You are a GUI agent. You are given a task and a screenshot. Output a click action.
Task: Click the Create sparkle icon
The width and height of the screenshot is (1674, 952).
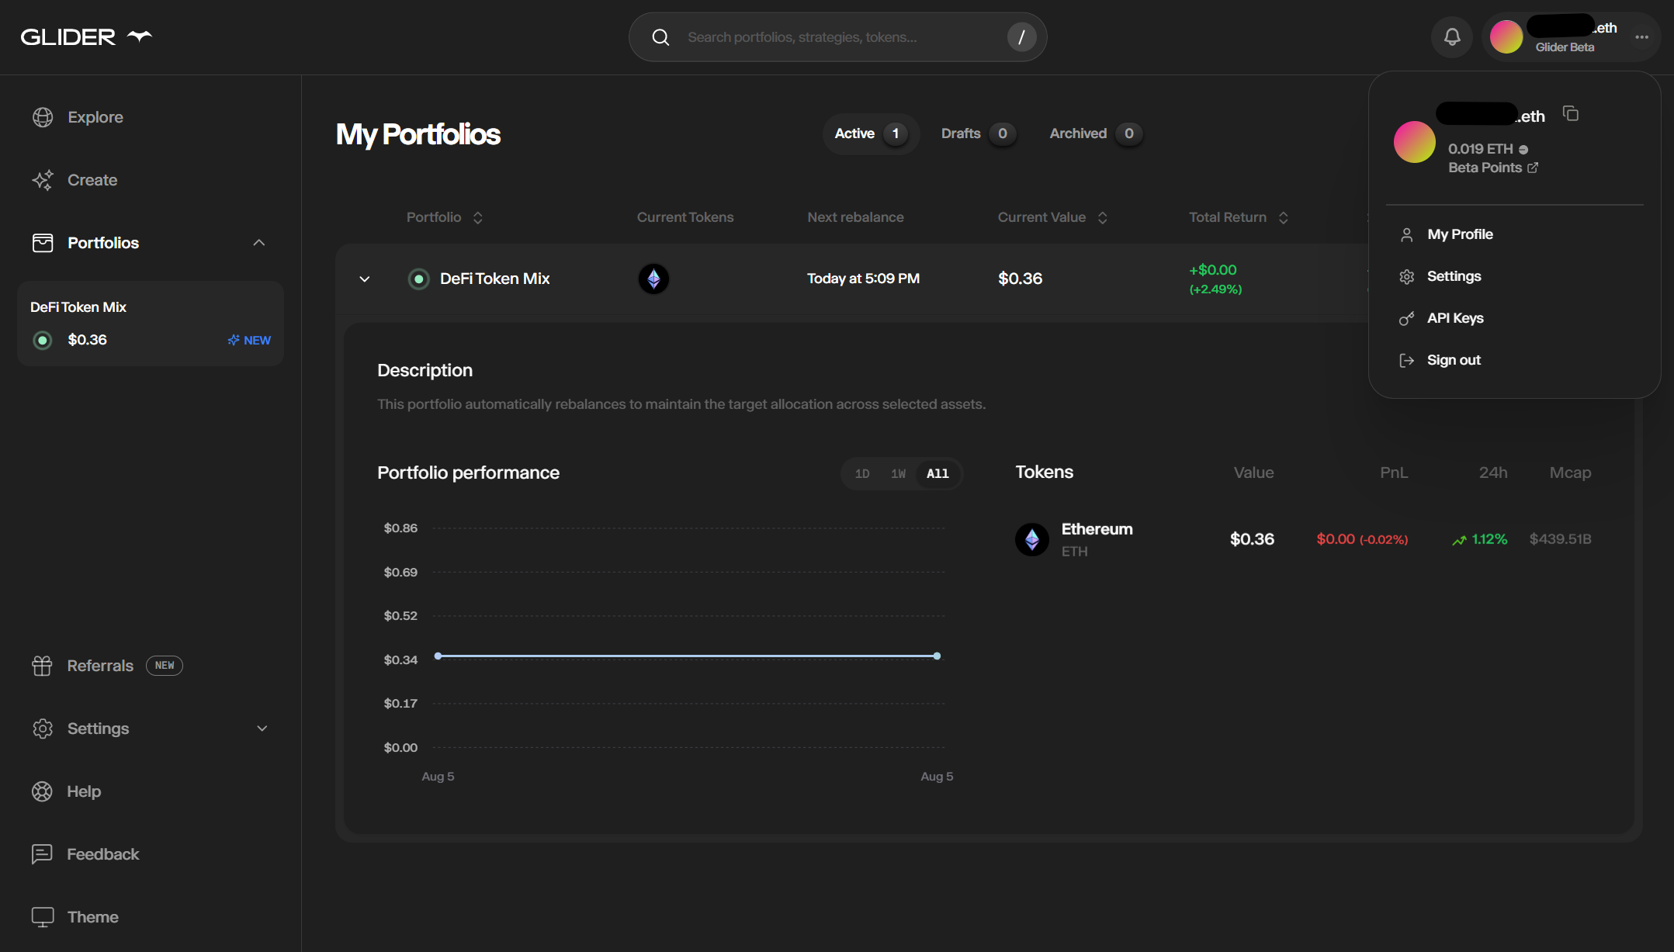coord(43,180)
